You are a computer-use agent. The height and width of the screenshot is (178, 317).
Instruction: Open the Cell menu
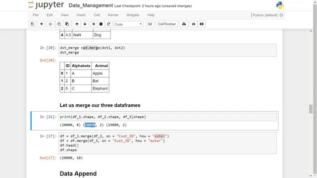(x=97, y=15)
